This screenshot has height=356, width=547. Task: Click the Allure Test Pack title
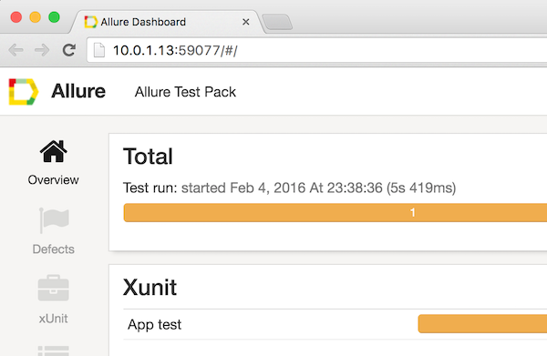click(185, 92)
